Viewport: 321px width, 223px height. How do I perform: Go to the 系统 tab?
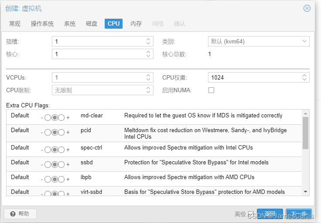click(70, 23)
